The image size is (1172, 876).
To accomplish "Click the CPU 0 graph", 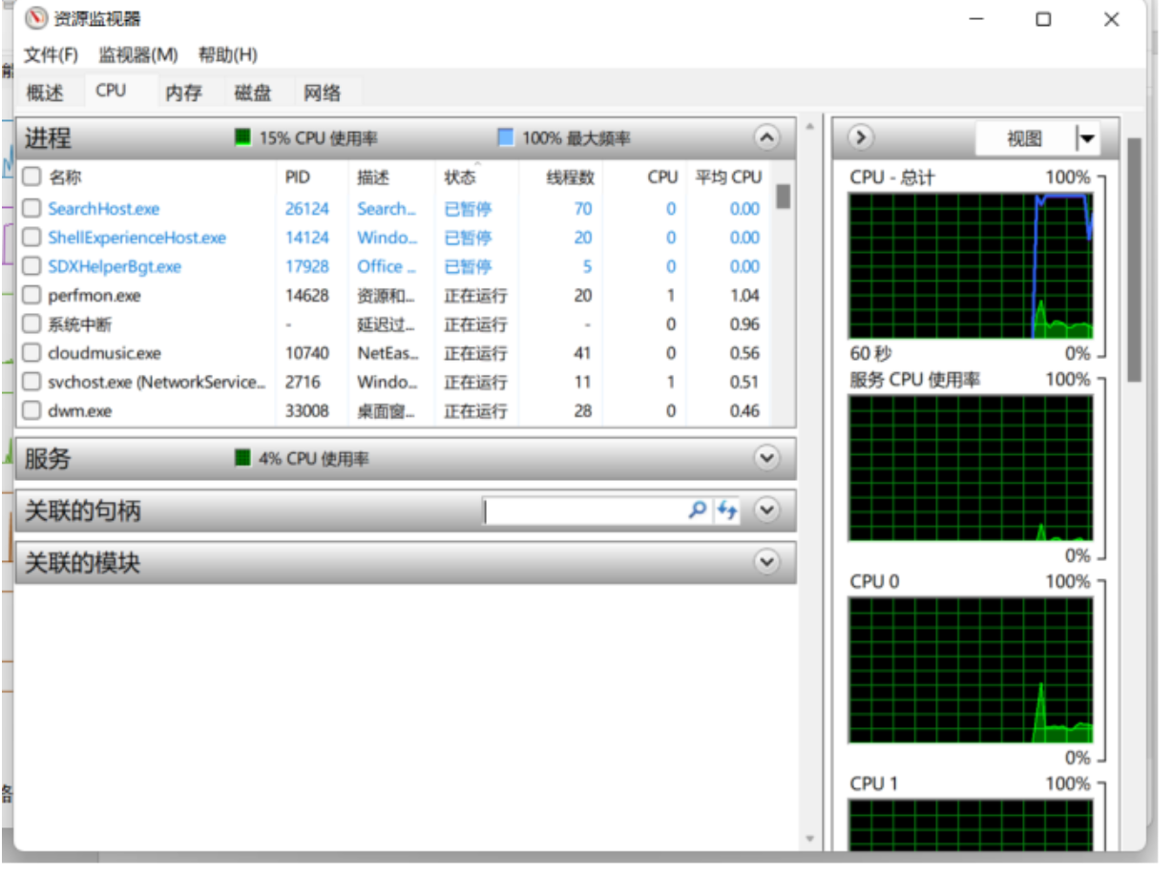I will point(971,670).
